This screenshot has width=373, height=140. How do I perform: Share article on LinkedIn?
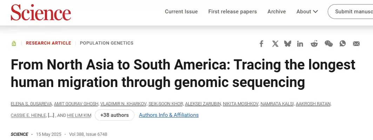300,44
